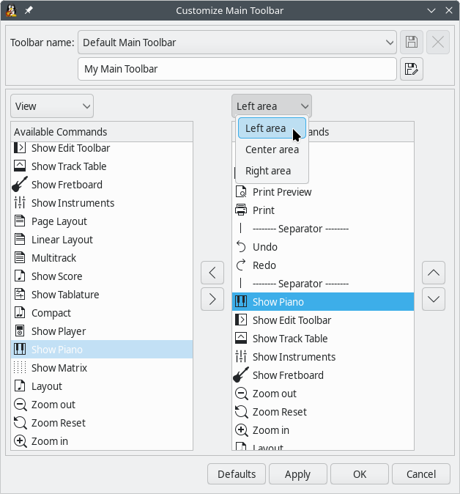Confirm with the OK button
This screenshot has height=494, width=460.
point(360,474)
